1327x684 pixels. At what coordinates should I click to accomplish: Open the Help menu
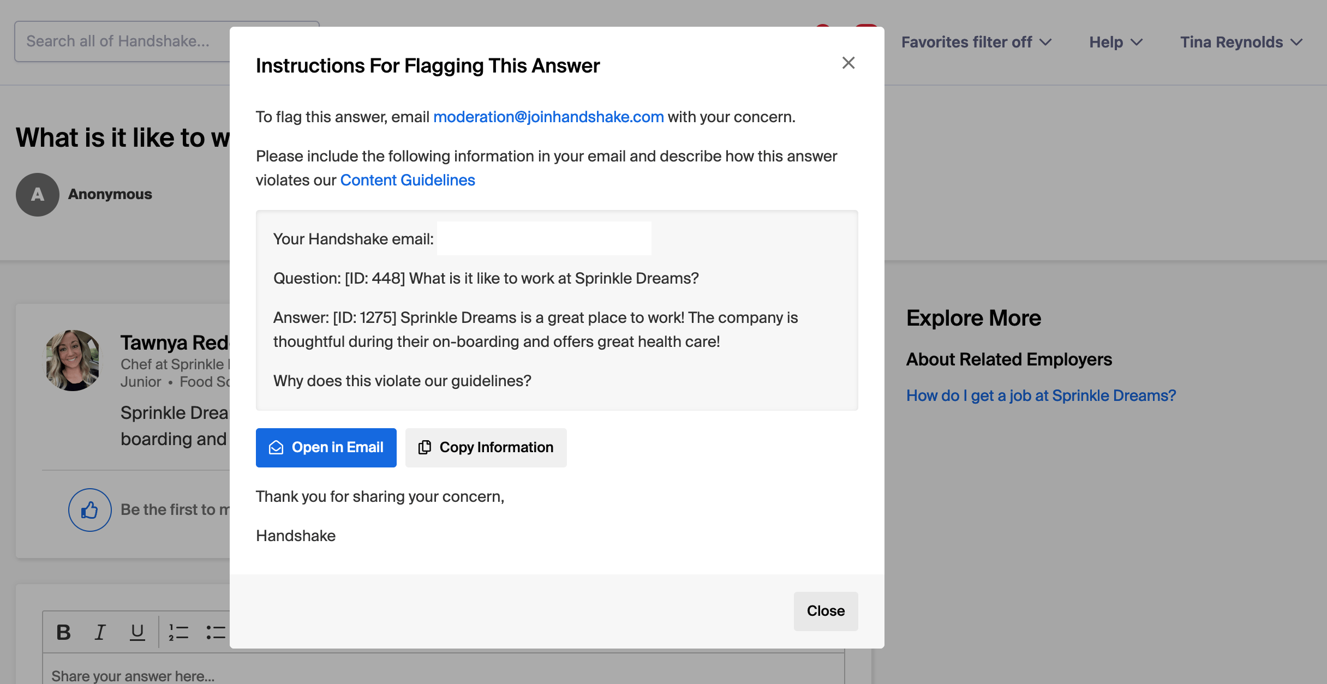pyautogui.click(x=1115, y=42)
